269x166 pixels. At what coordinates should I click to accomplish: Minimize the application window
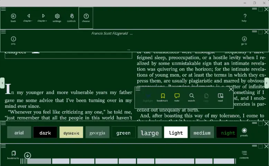pos(245,3)
